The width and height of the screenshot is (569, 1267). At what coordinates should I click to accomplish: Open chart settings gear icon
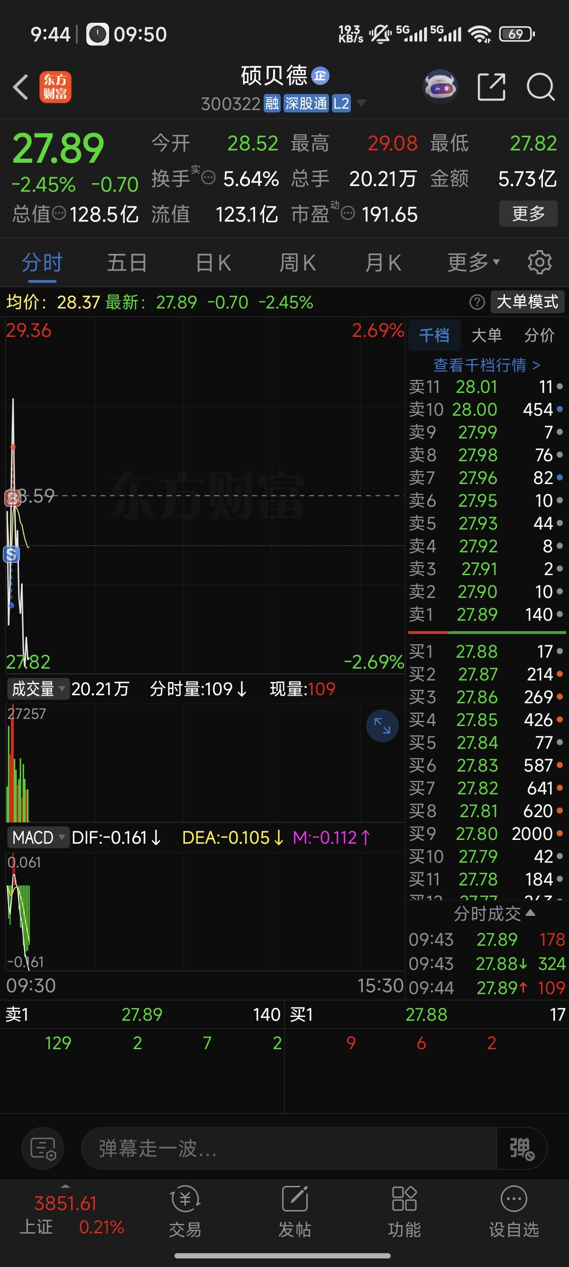point(540,262)
